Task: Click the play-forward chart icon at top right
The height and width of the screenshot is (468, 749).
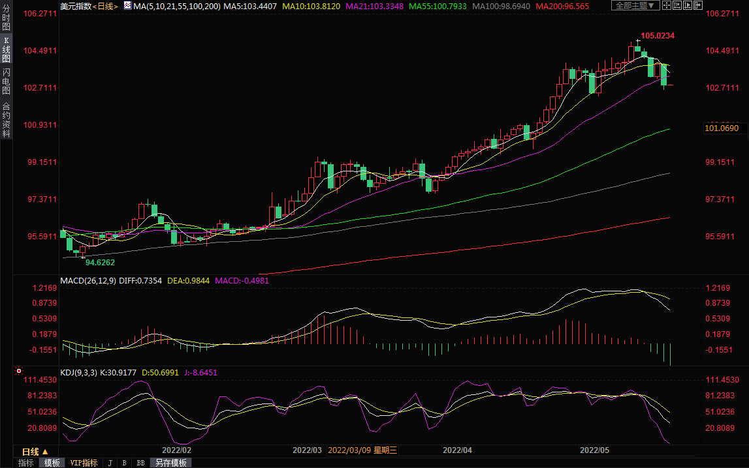Action: 688,5
